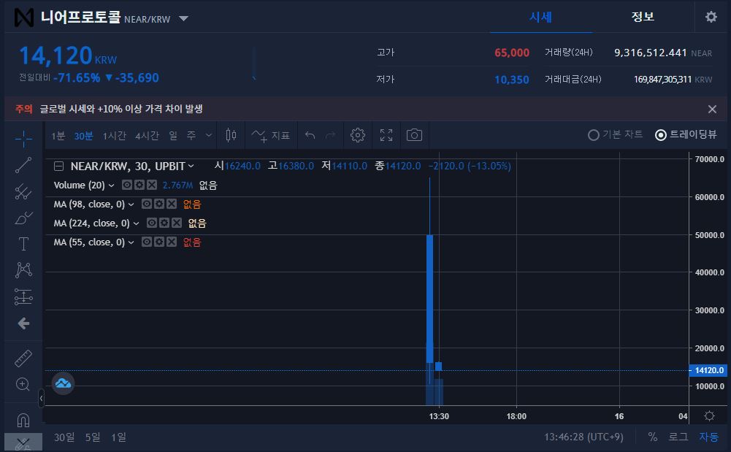Collapse the indicator legend box
Viewport: 731px width, 452px height.
[x=58, y=166]
